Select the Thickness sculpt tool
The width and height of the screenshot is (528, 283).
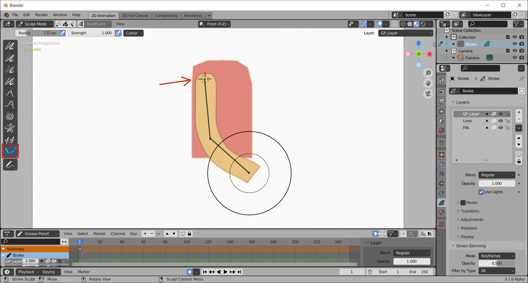(10, 58)
